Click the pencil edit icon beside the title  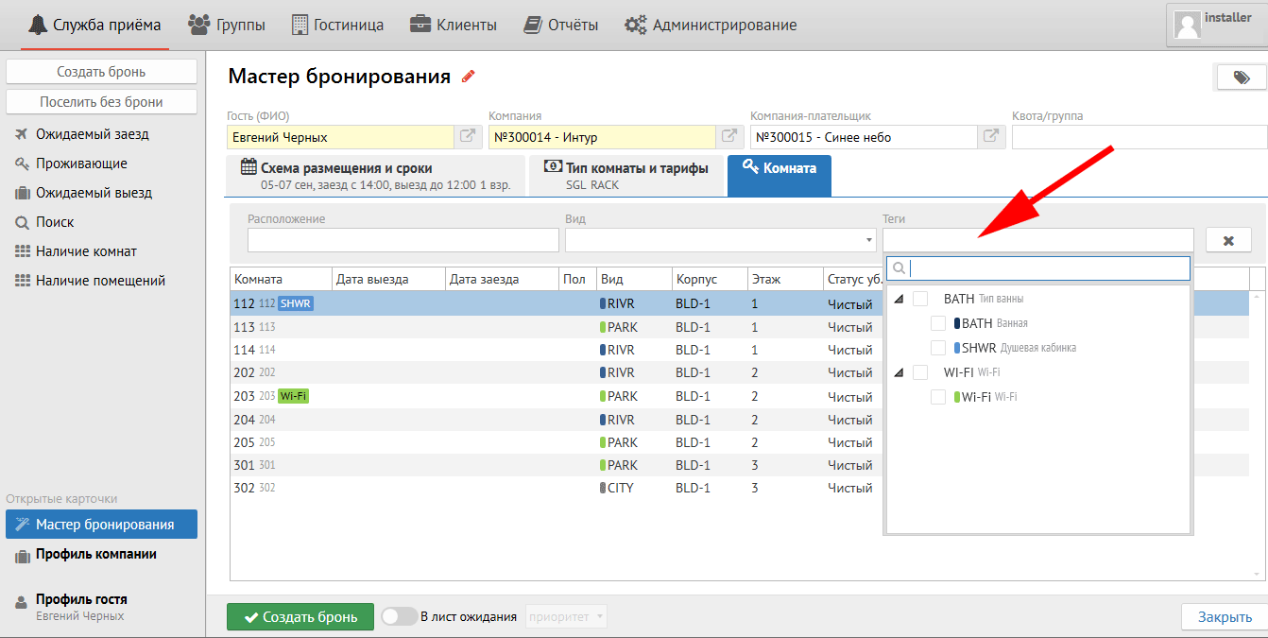(x=469, y=77)
